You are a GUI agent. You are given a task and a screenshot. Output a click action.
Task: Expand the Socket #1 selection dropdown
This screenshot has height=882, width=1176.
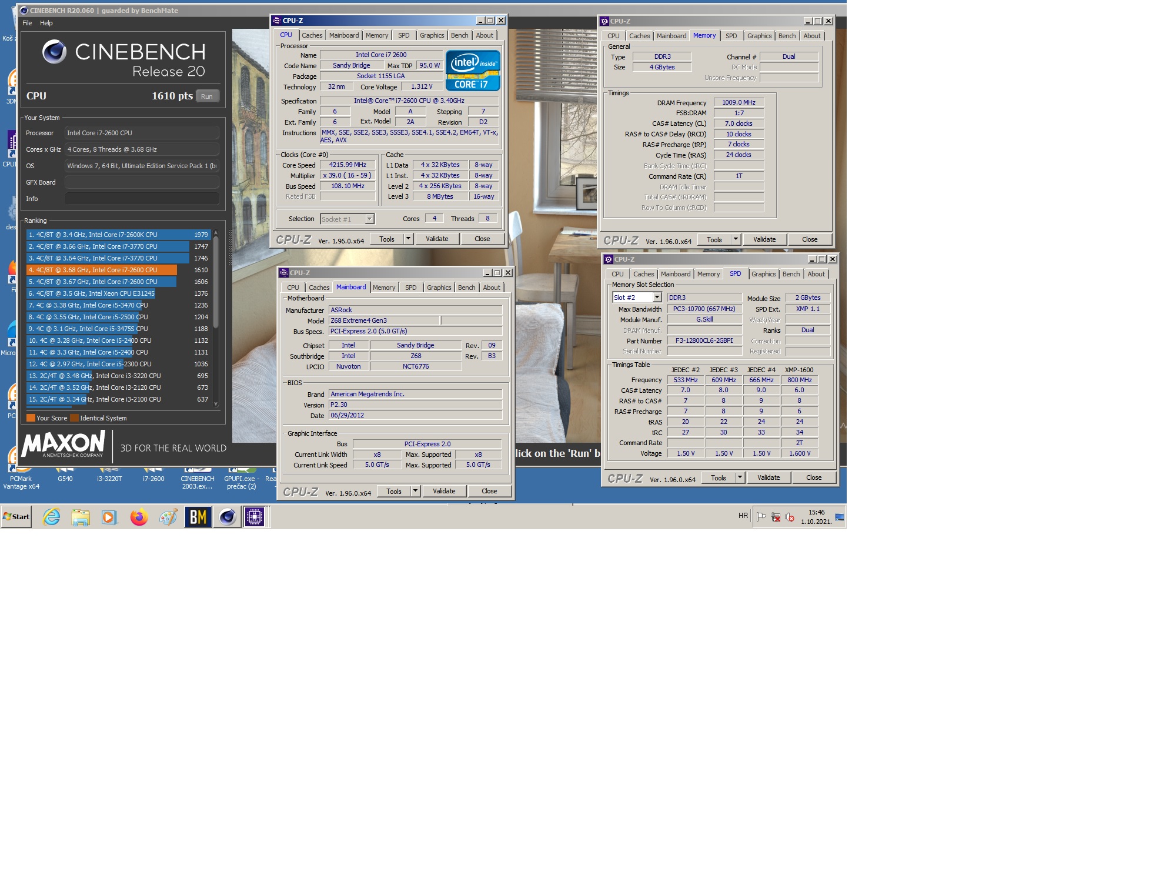pyautogui.click(x=369, y=219)
